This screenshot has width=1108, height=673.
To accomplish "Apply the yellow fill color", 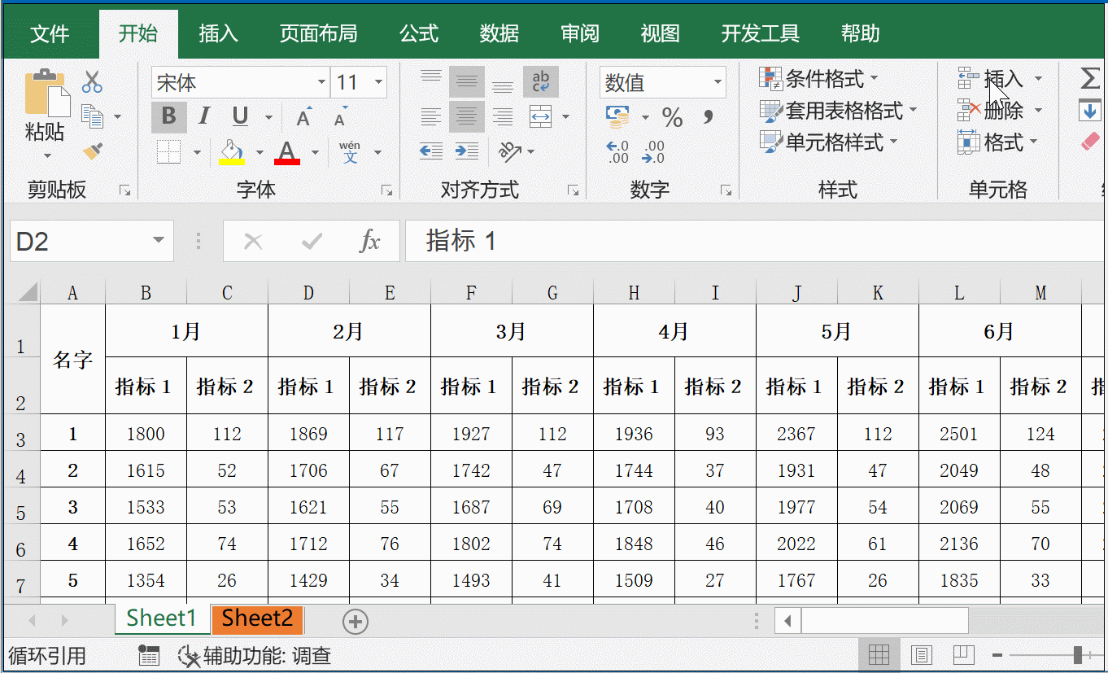I will [232, 152].
